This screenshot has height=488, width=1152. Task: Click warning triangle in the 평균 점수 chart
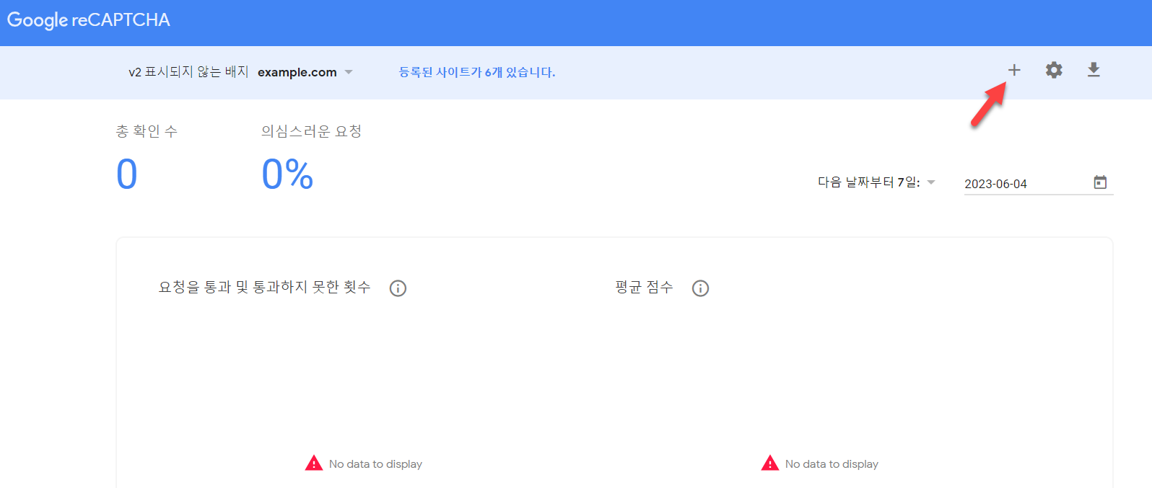(770, 463)
